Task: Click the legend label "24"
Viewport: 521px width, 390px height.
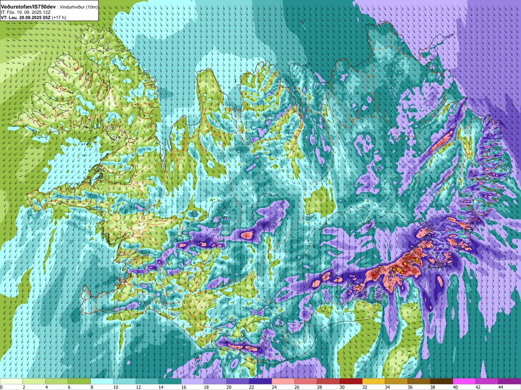Action: coord(274,388)
